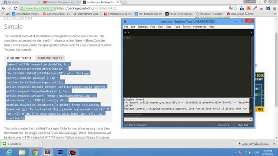Show all downloads link in download bar
The image size is (278, 156).
pos(254,144)
